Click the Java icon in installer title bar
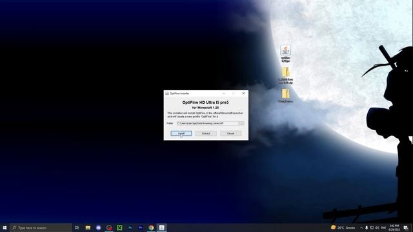Viewport: 413px width, 232px height. [x=167, y=93]
